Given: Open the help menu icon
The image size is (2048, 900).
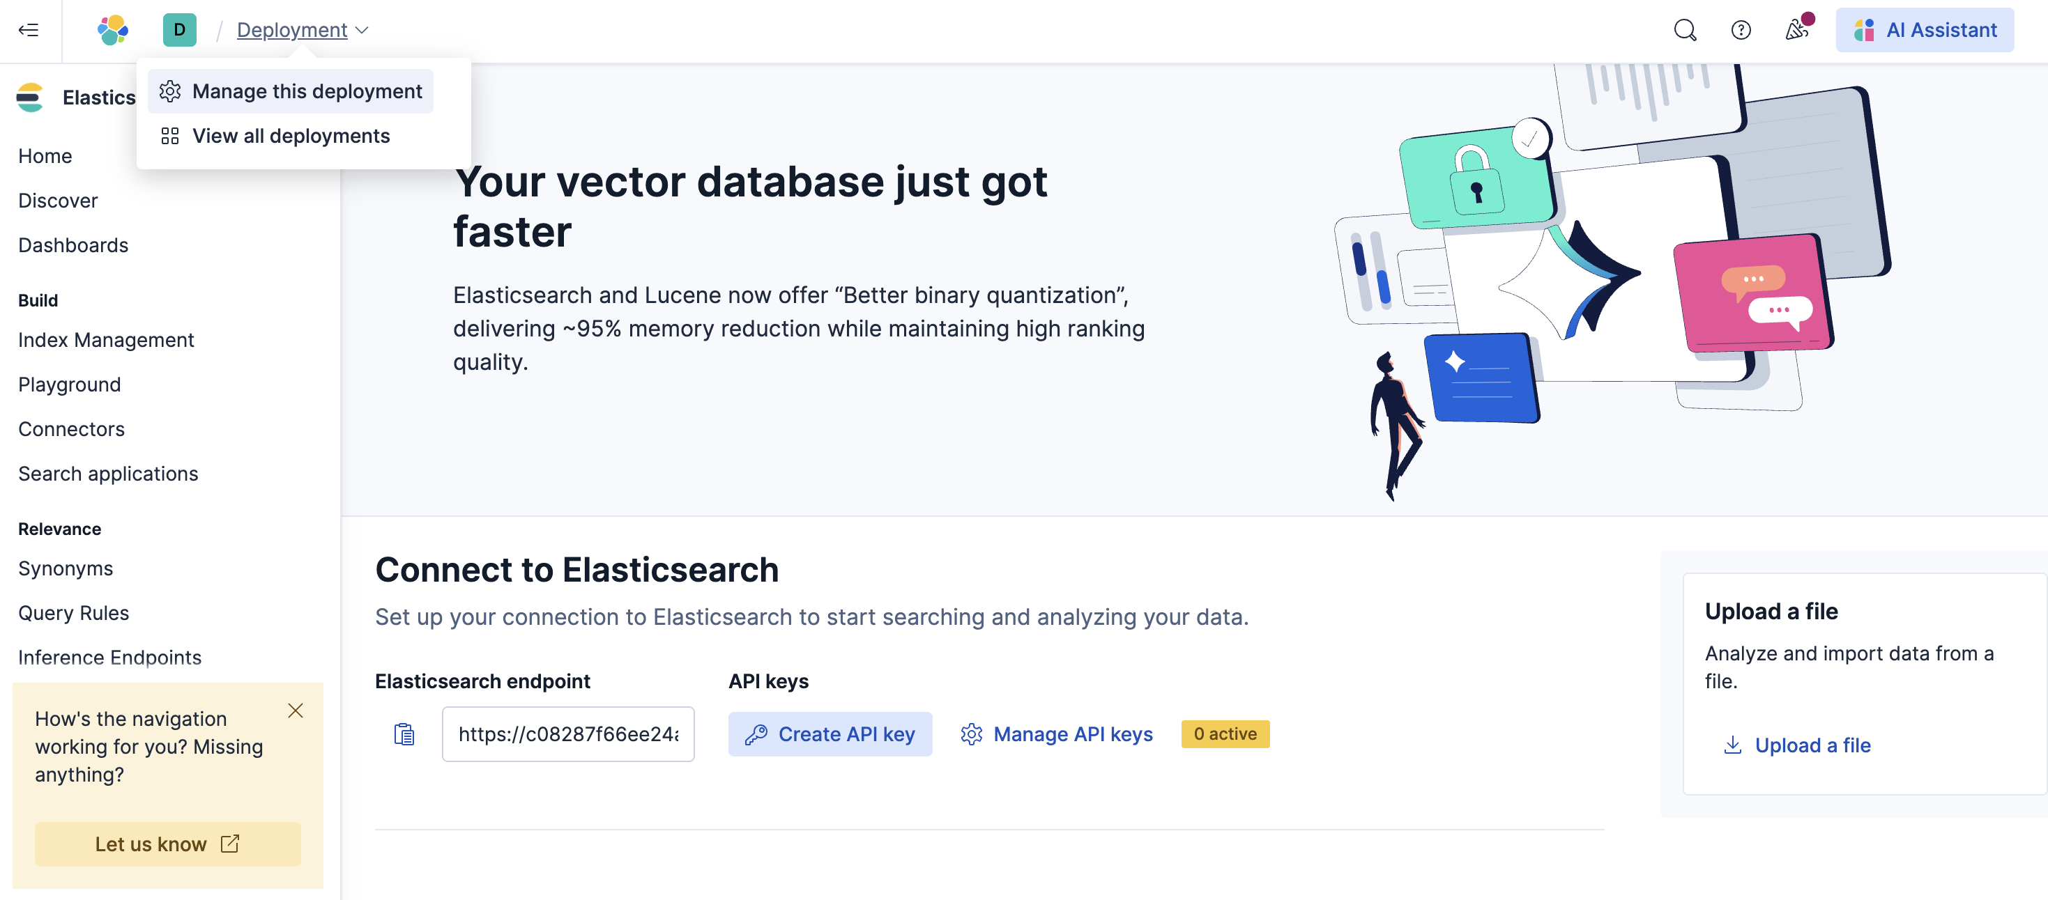Looking at the screenshot, I should tap(1741, 30).
